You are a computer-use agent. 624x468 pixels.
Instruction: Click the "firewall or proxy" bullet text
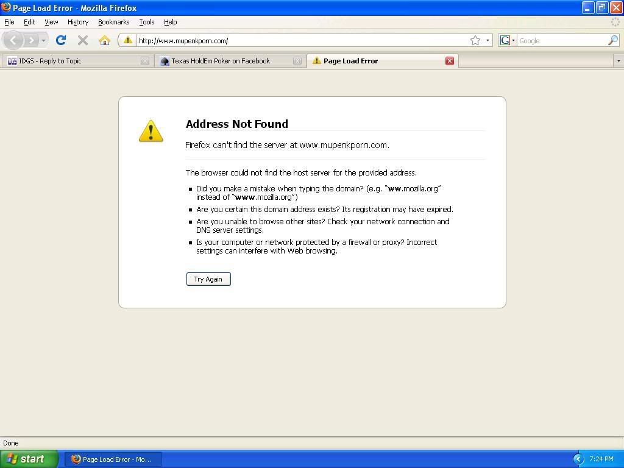coord(317,246)
